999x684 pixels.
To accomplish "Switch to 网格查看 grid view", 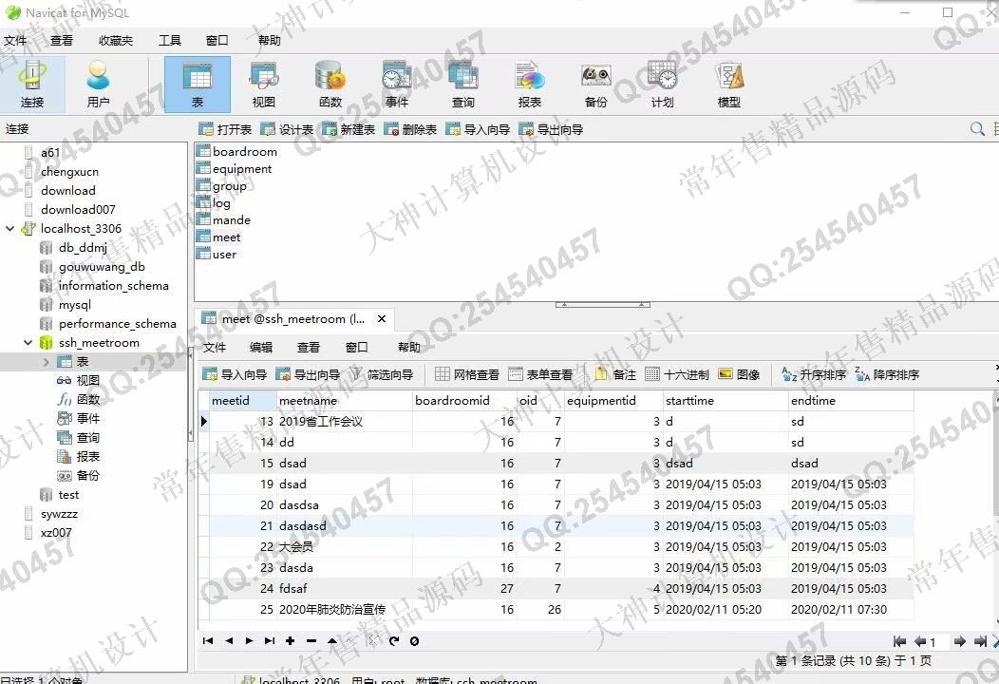I will [467, 374].
